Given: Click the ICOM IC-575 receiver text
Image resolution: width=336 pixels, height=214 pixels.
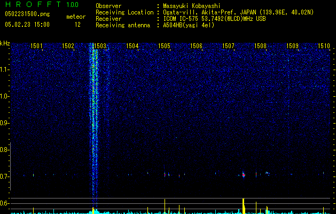Looking at the screenshot, I should [x=214, y=19].
